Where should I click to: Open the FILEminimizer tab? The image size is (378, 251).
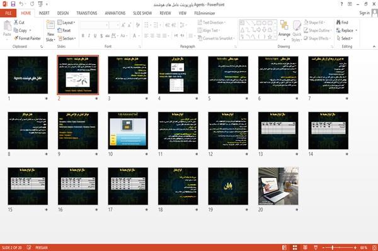205,13
